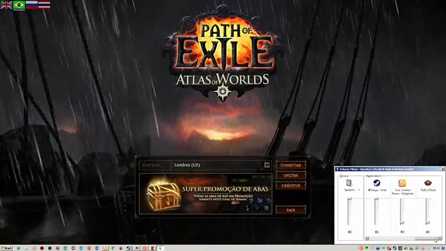
Task: Click the Live Control Room app icon
Action: pos(402,183)
